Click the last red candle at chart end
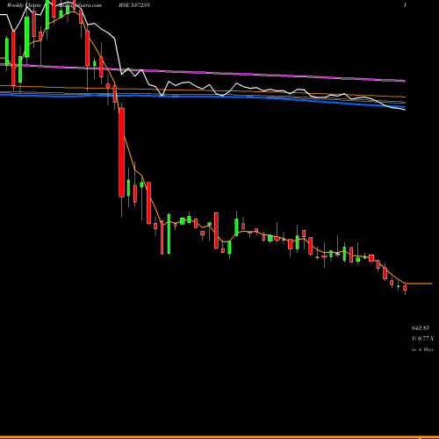 coord(405,288)
